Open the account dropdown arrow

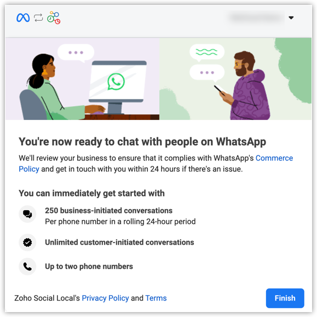click(x=291, y=18)
